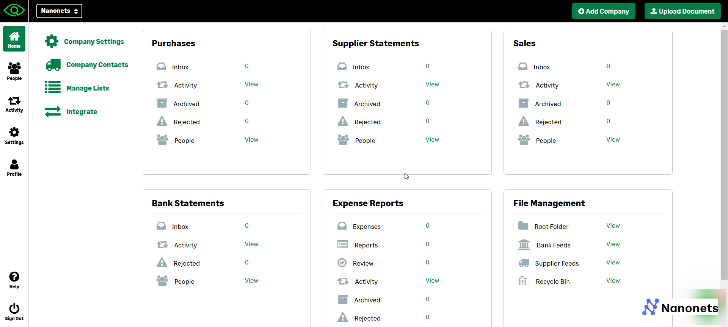Click the Bank Statements People icon
Viewport: 728px width, 327px height.
(162, 281)
